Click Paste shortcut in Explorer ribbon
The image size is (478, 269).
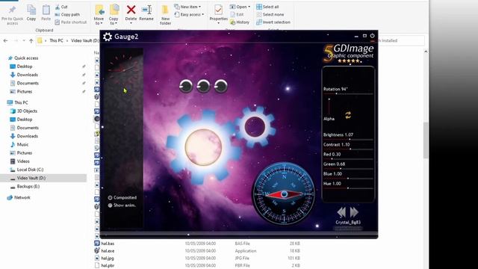coord(71,22)
